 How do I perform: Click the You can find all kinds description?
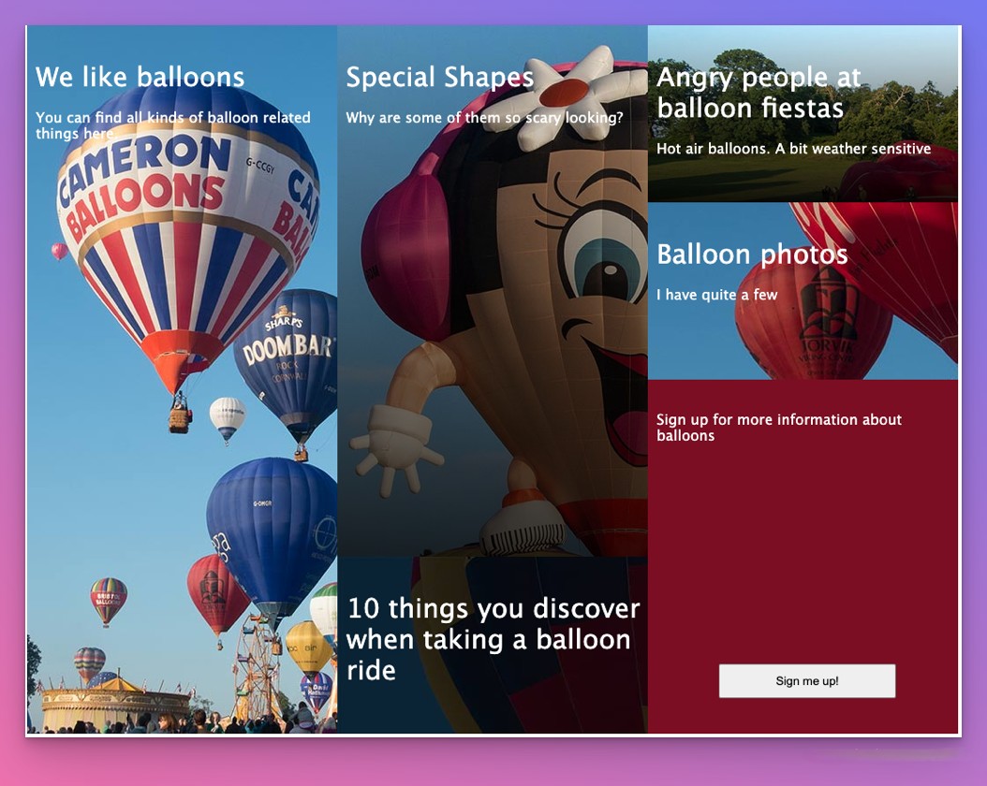tap(172, 125)
